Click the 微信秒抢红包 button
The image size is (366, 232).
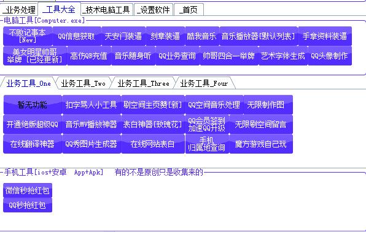click(x=28, y=190)
